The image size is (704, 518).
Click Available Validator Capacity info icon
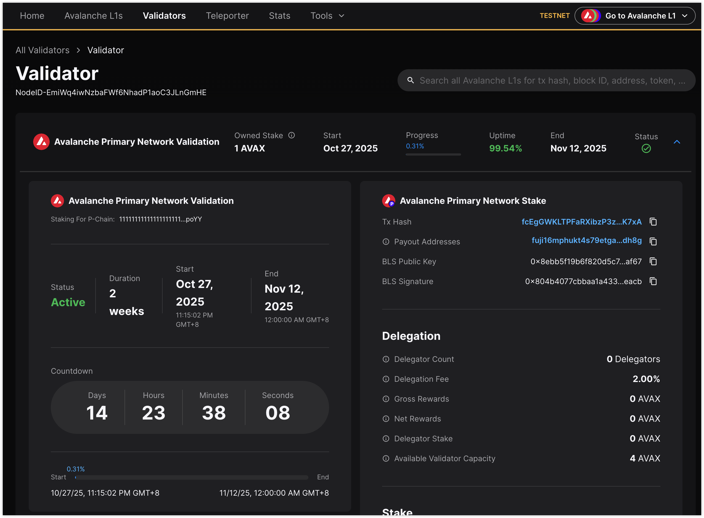point(386,458)
